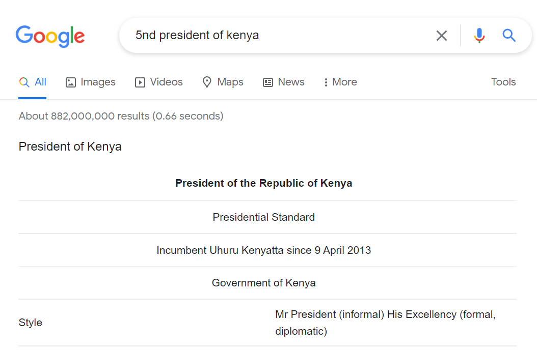Click the Maps tab pin icon

pyautogui.click(x=207, y=82)
